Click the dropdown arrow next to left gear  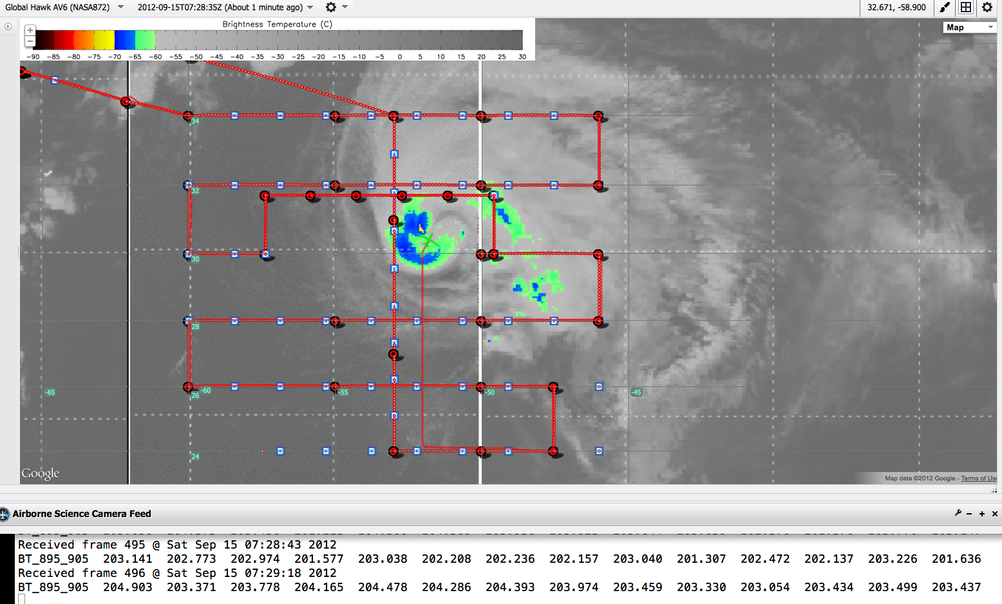[x=345, y=7]
